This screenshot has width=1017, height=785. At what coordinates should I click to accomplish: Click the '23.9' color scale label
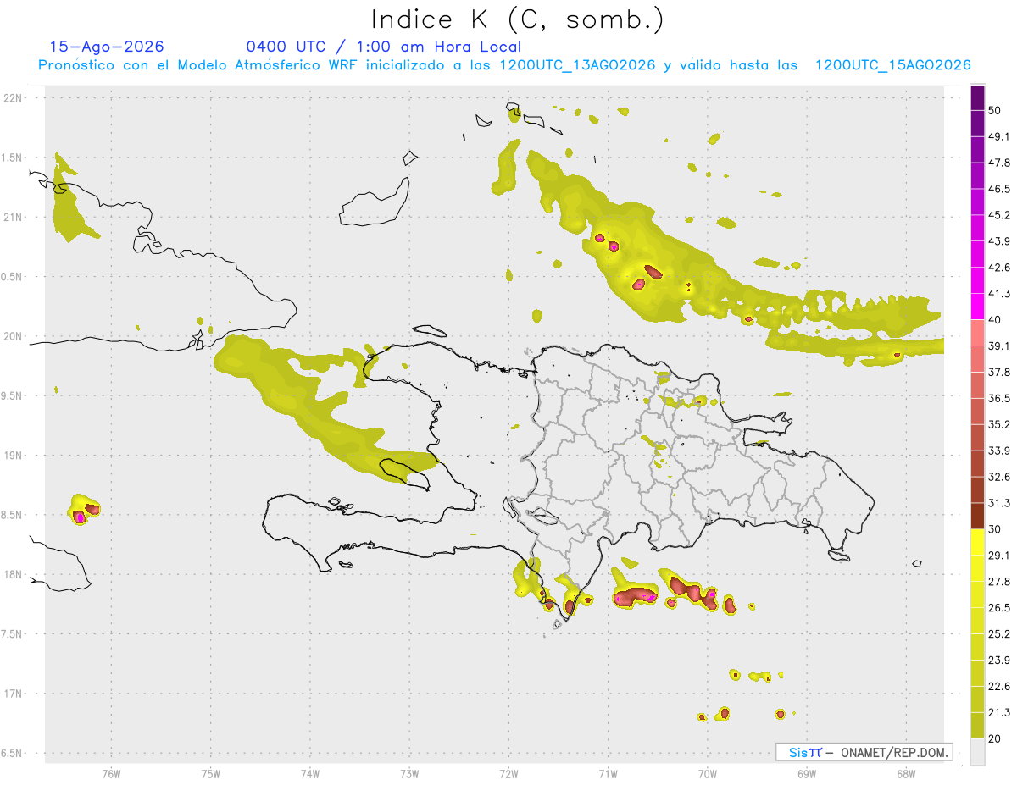(x=999, y=660)
